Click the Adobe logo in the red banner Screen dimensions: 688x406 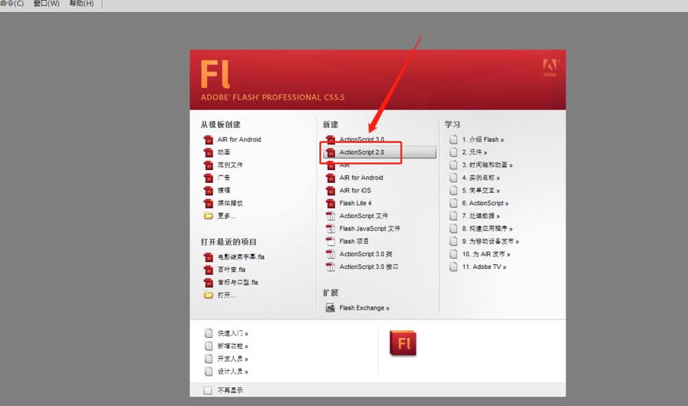(x=549, y=67)
